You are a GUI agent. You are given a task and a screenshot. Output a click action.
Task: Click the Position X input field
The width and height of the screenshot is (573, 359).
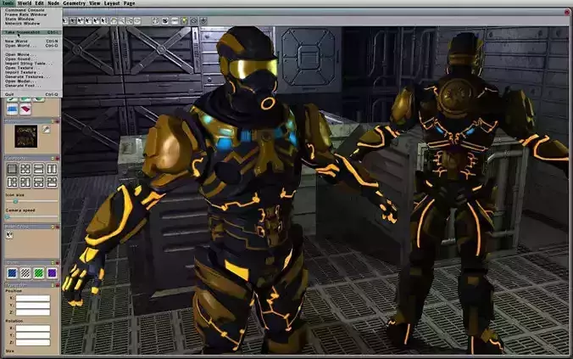pos(33,298)
